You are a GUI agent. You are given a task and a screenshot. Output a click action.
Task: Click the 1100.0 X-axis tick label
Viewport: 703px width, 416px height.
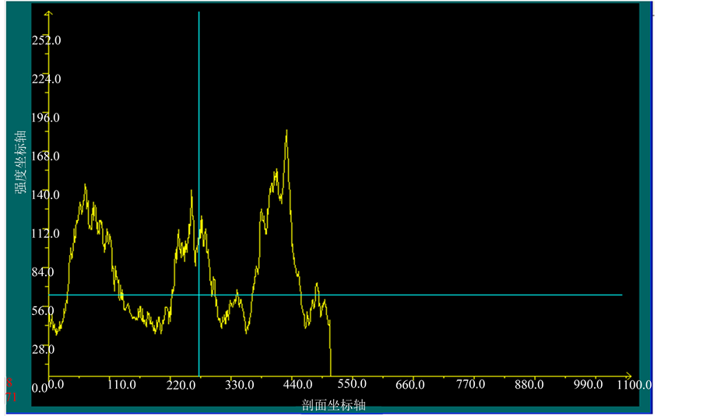click(x=635, y=385)
